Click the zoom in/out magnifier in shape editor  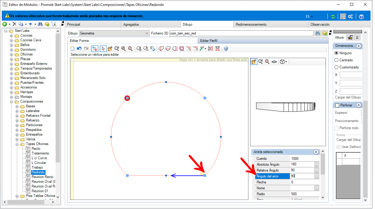click(x=117, y=49)
